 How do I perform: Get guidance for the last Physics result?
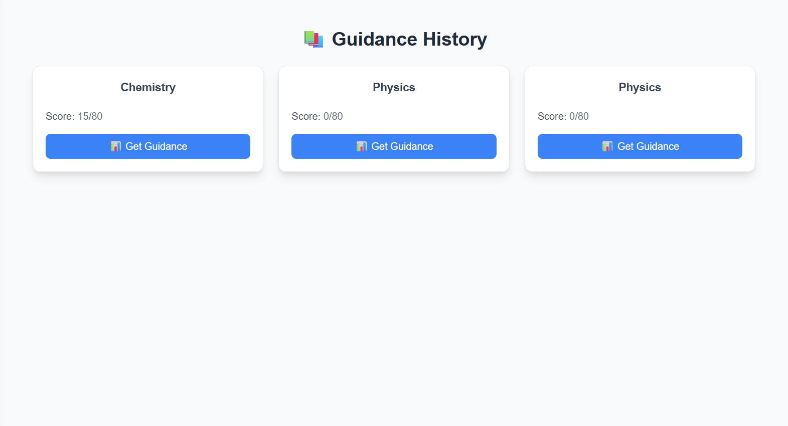click(x=640, y=146)
